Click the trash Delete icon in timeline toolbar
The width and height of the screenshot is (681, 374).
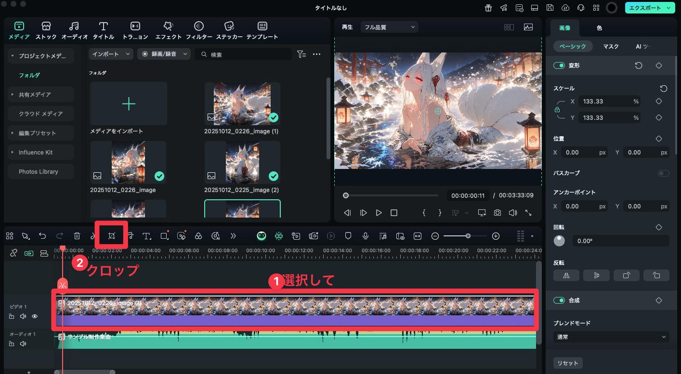[x=77, y=236]
